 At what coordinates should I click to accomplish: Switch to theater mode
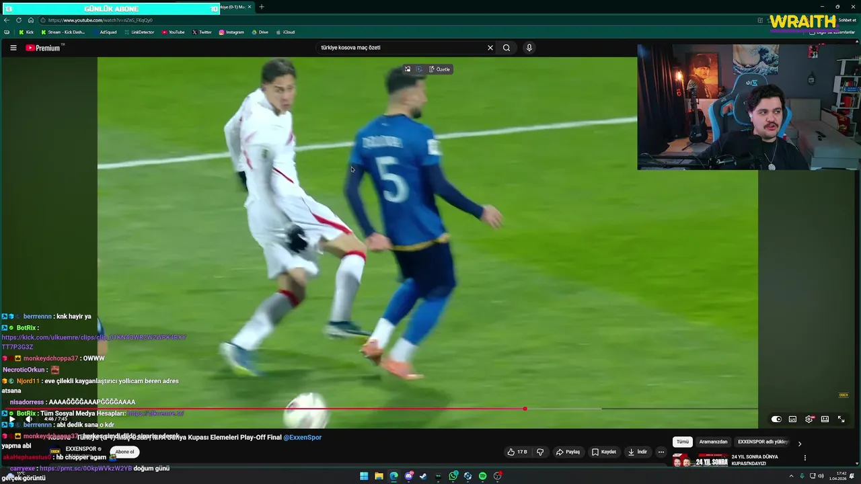click(825, 419)
